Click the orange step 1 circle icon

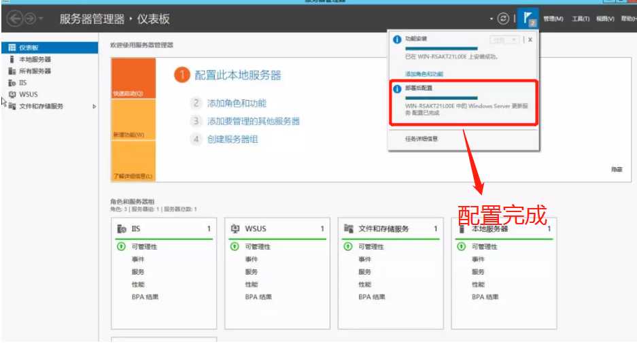[x=182, y=75]
